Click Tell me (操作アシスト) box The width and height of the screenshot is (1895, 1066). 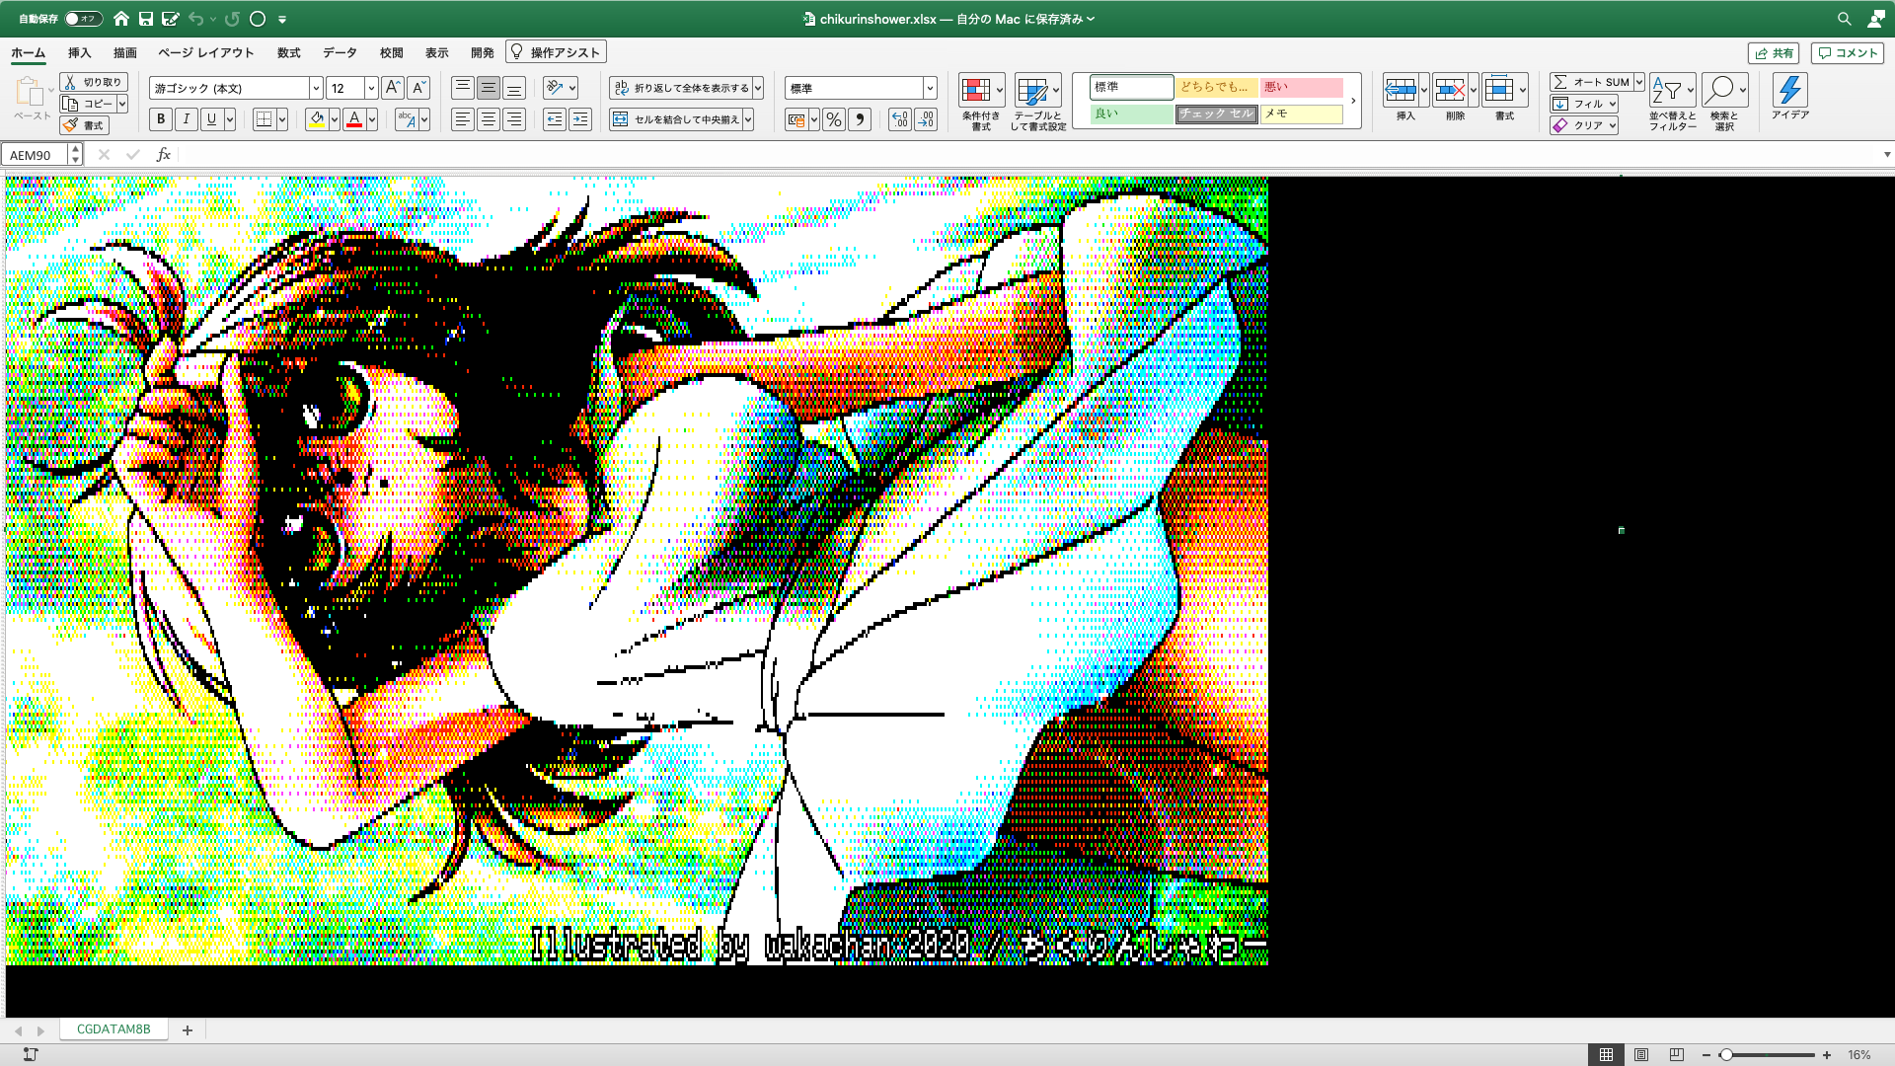[556, 52]
